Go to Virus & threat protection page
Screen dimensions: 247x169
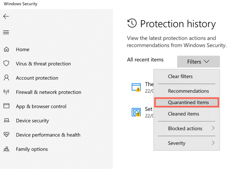tap(43, 64)
